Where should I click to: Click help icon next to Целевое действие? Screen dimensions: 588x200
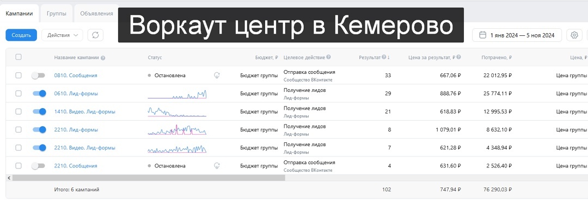click(328, 57)
